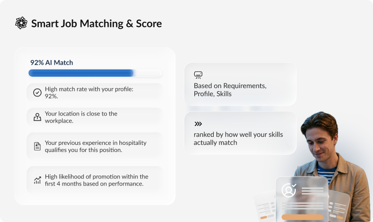
Task: Select the 92% AI Match label
Action: (52, 62)
